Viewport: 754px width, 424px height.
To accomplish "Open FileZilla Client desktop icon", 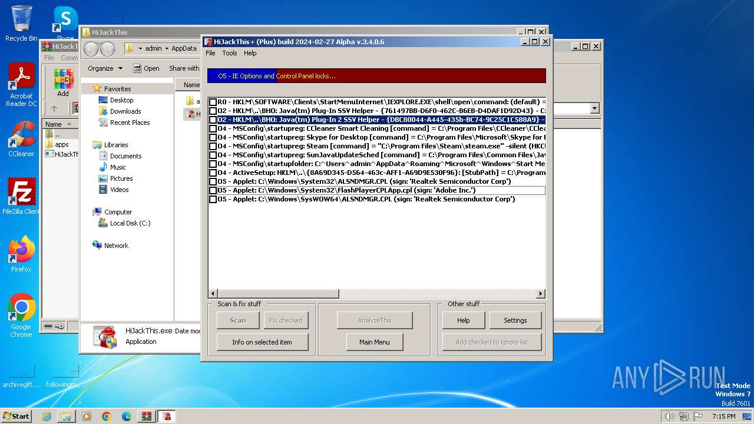I will click(21, 196).
